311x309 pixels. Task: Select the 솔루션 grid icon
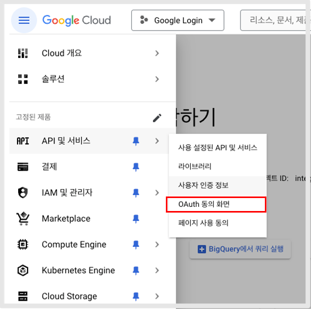pyautogui.click(x=23, y=79)
